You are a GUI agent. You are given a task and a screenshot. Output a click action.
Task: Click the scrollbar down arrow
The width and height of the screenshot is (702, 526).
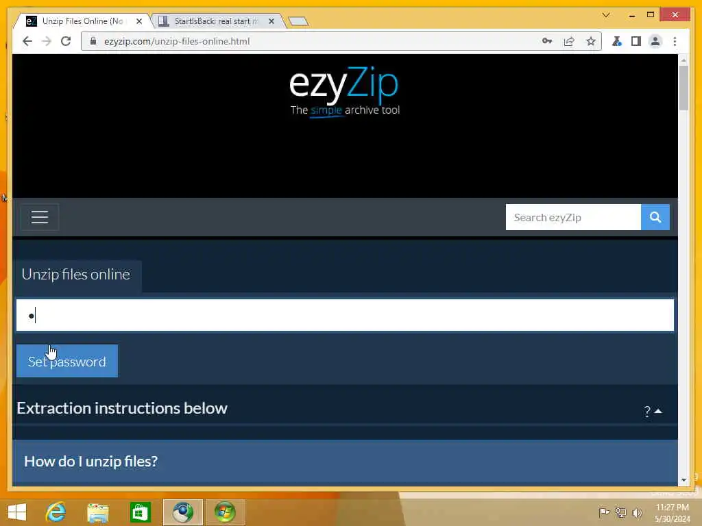click(x=683, y=480)
